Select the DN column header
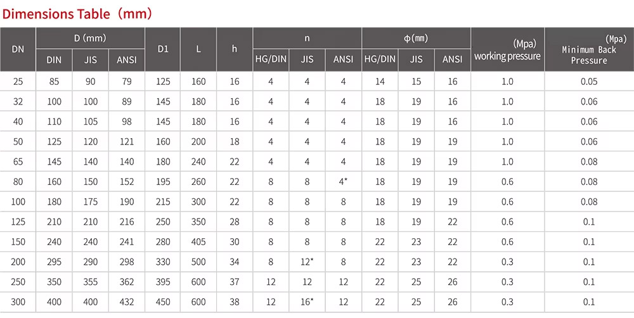The height and width of the screenshot is (318, 634). [18, 49]
